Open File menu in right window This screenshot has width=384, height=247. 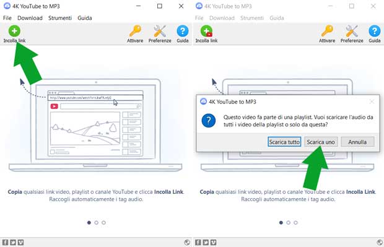pos(199,18)
